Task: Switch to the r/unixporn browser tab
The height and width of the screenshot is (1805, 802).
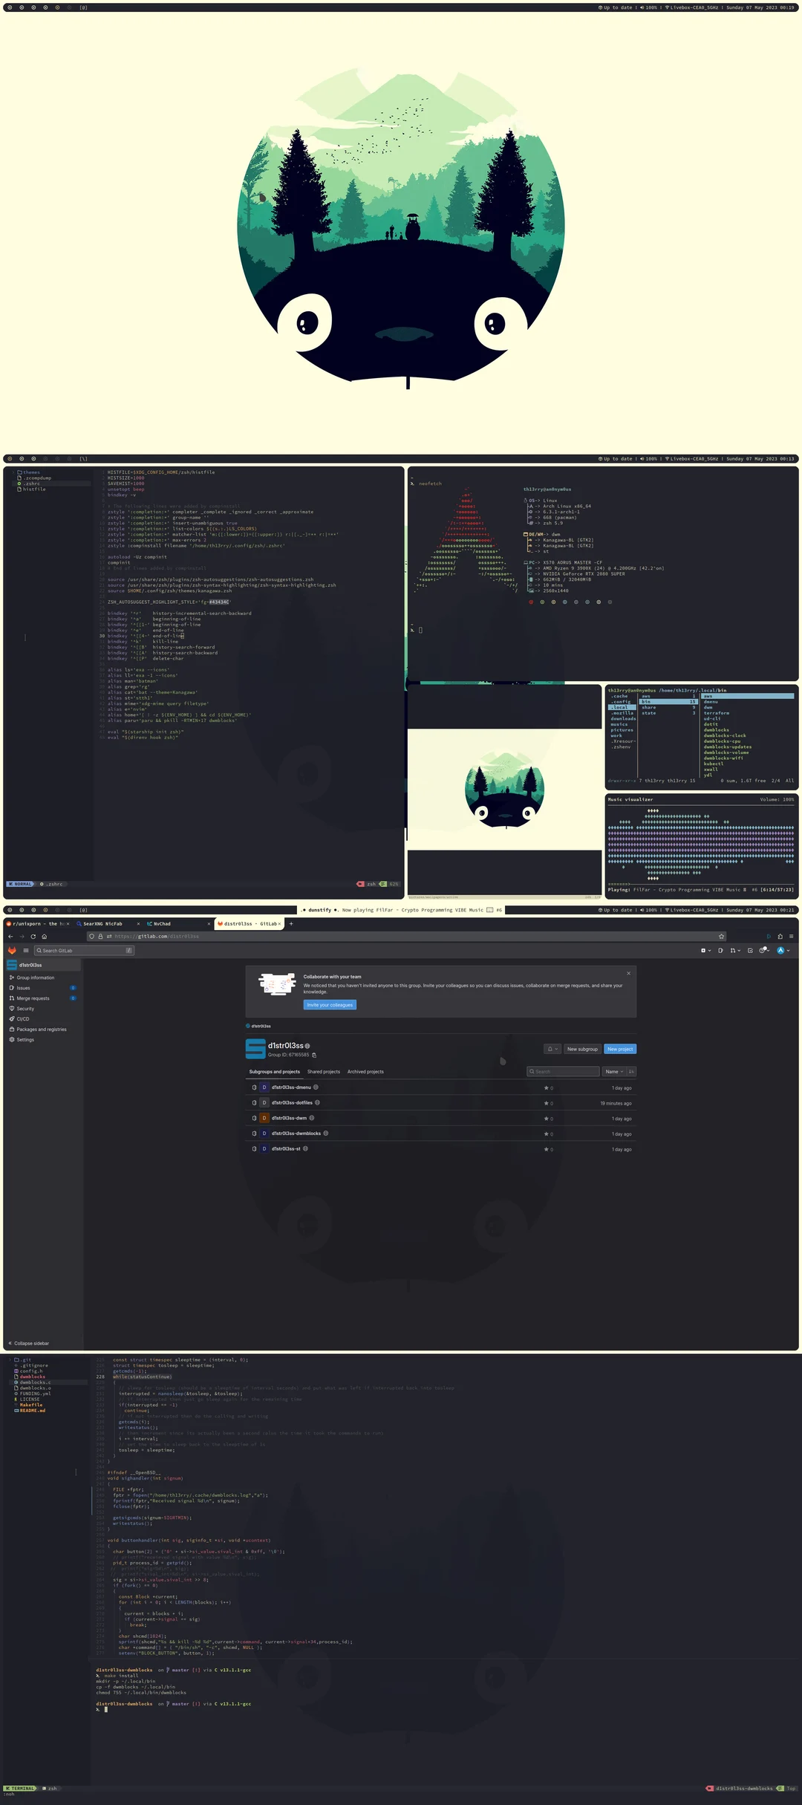Action: [x=37, y=924]
